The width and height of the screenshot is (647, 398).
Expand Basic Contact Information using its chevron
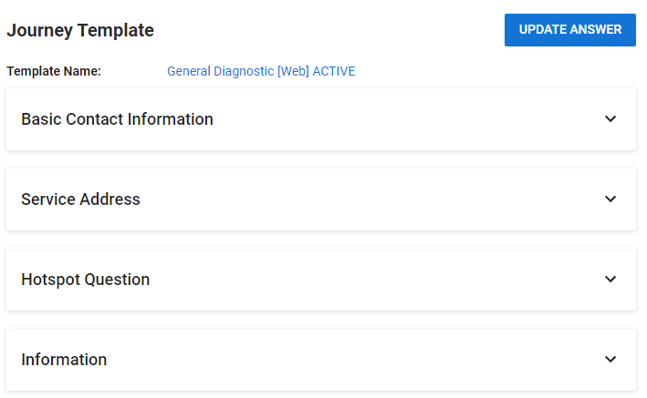pyautogui.click(x=610, y=119)
